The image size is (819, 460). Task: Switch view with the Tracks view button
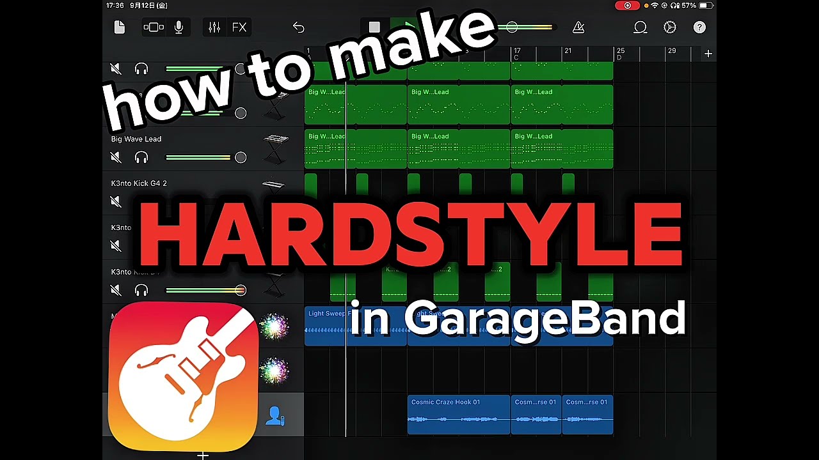point(154,27)
